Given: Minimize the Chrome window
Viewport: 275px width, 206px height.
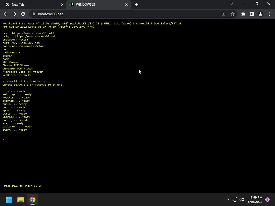Looking at the screenshot, I should [x=244, y=4].
